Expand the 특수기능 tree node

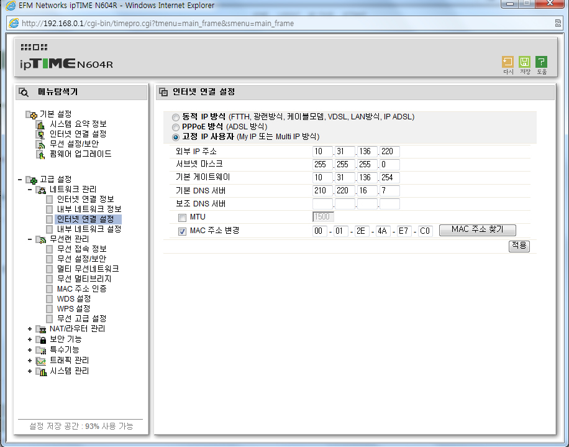tap(30, 350)
